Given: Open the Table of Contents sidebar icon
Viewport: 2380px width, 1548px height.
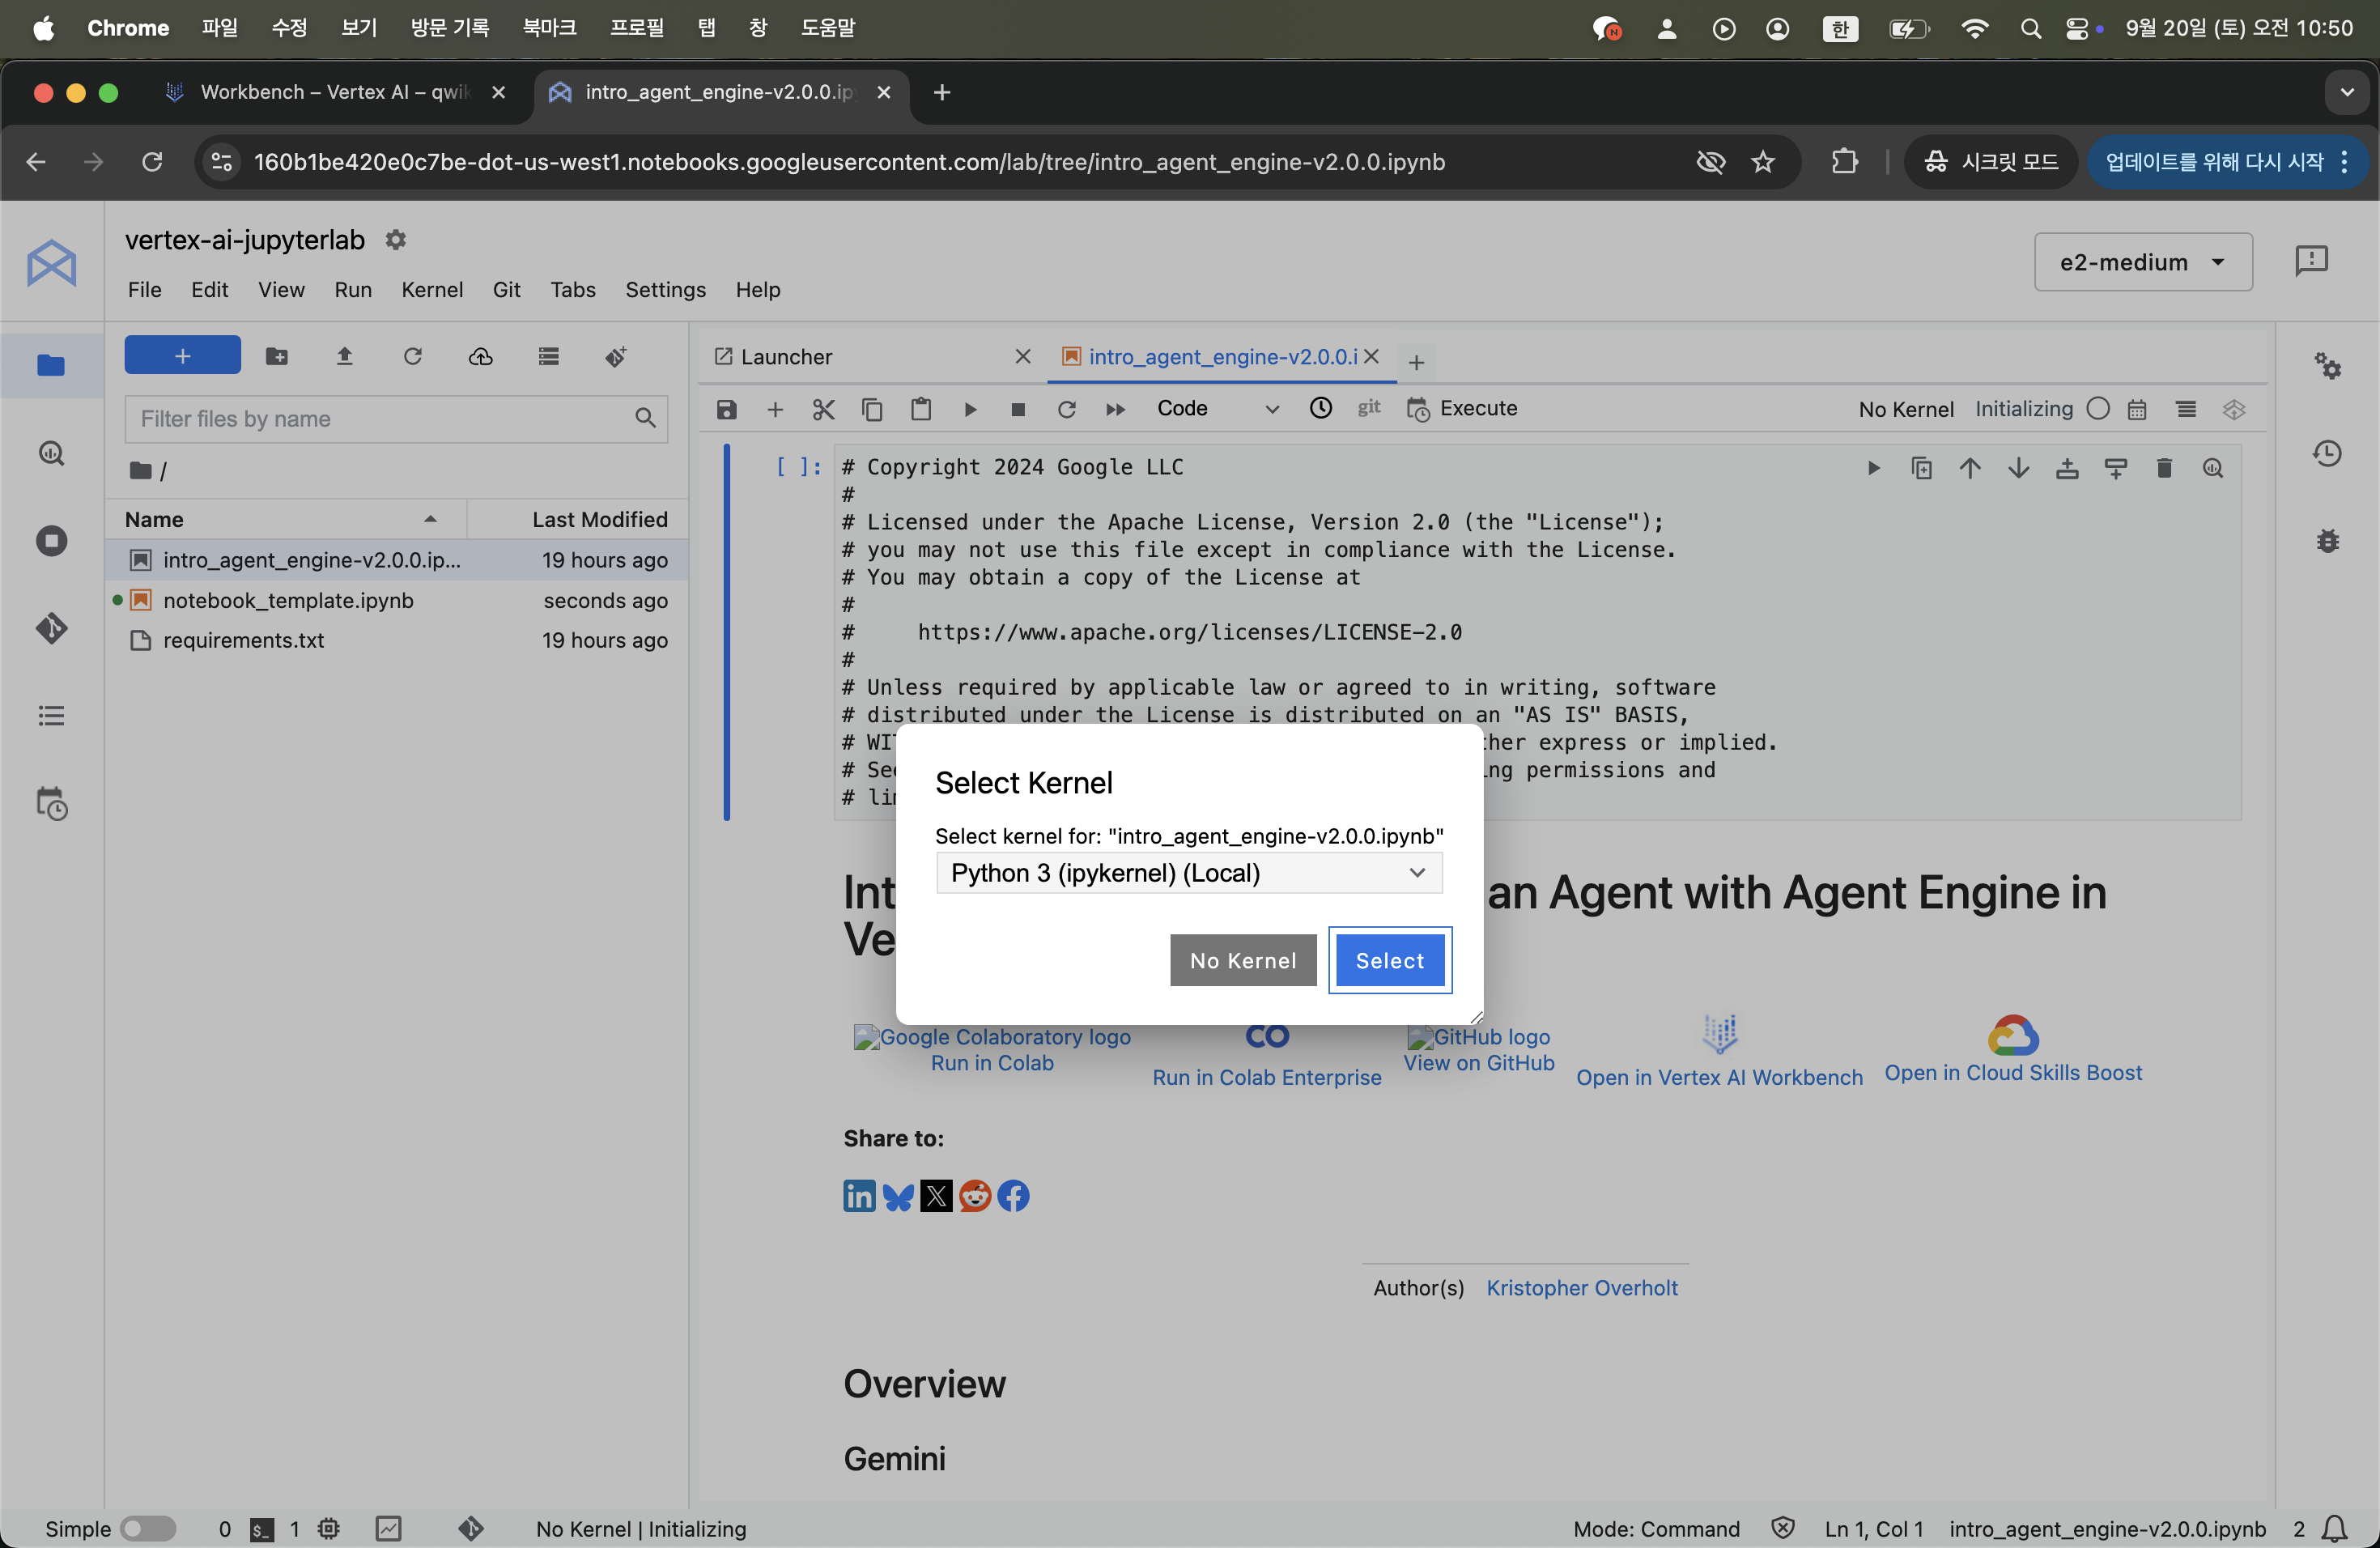Looking at the screenshot, I should click(51, 716).
